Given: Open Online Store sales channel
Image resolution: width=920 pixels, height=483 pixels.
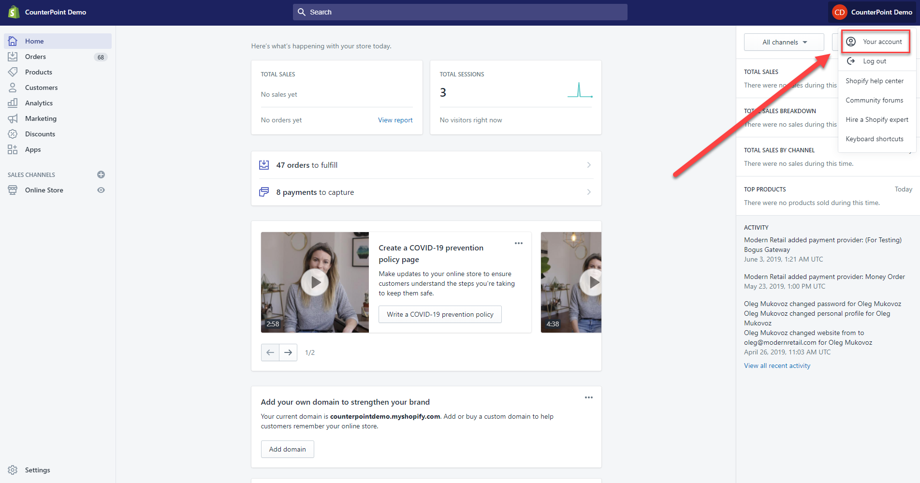Looking at the screenshot, I should 44,190.
